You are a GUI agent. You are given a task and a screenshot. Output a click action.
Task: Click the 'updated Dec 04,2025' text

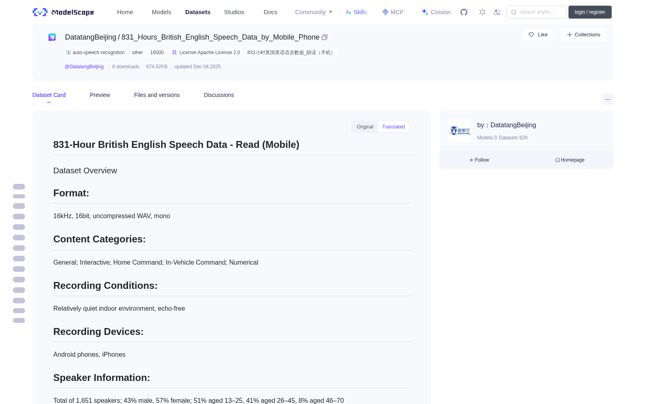pos(197,67)
